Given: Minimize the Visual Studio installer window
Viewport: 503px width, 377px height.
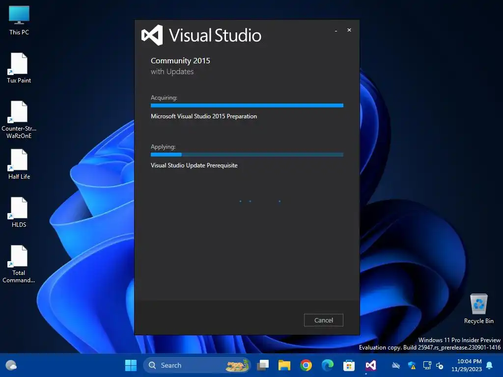Looking at the screenshot, I should (336, 30).
